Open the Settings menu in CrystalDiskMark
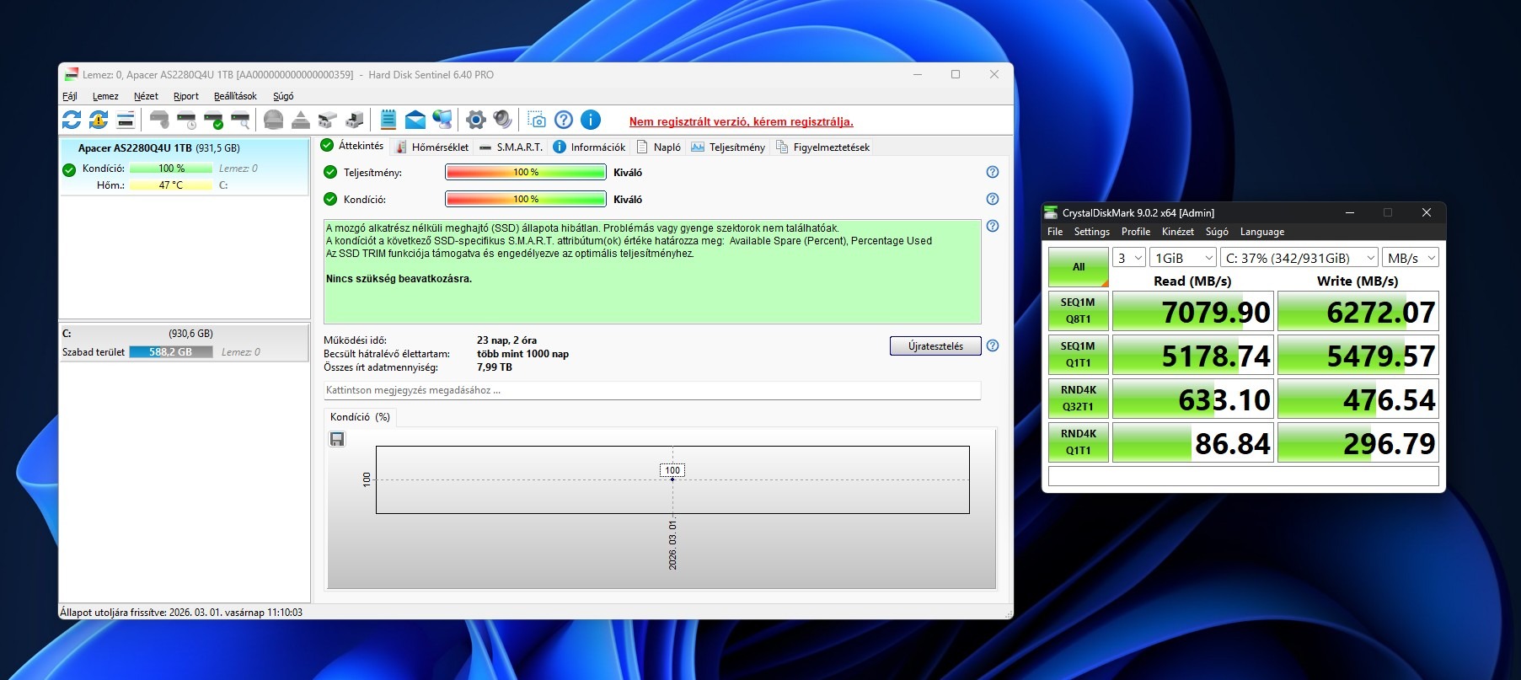 pos(1092,232)
